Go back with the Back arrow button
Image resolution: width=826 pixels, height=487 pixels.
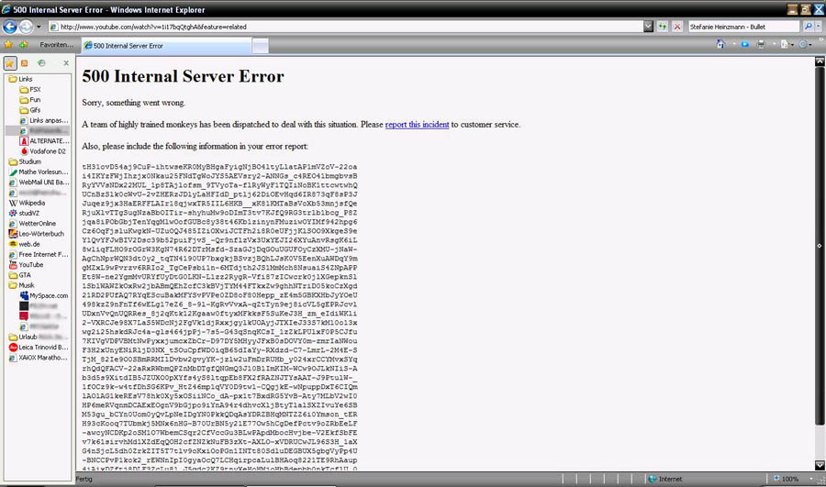pyautogui.click(x=9, y=27)
